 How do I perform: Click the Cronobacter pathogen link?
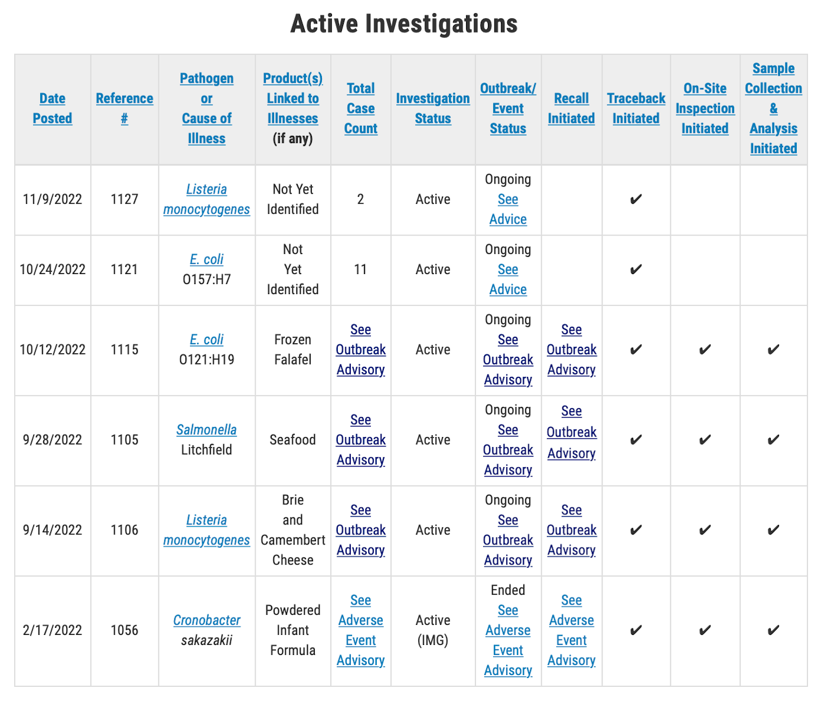(206, 620)
